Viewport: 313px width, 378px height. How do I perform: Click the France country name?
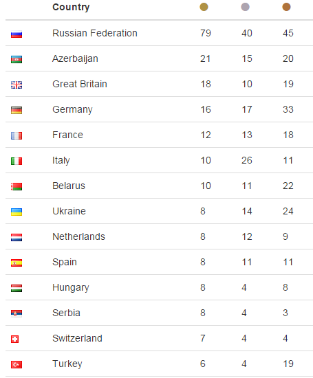click(67, 135)
